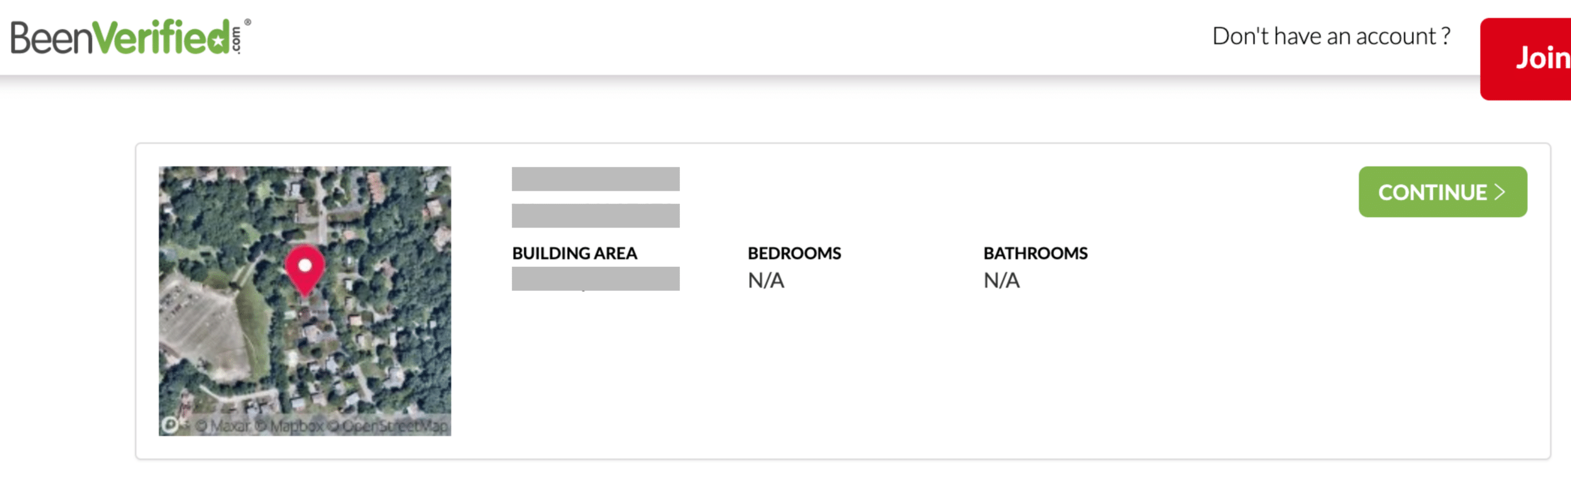Open the satellite map thumbnail
1571x484 pixels.
click(305, 301)
